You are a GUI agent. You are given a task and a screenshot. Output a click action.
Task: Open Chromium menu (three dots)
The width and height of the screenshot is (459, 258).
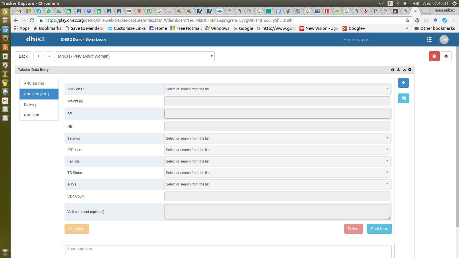click(454, 20)
